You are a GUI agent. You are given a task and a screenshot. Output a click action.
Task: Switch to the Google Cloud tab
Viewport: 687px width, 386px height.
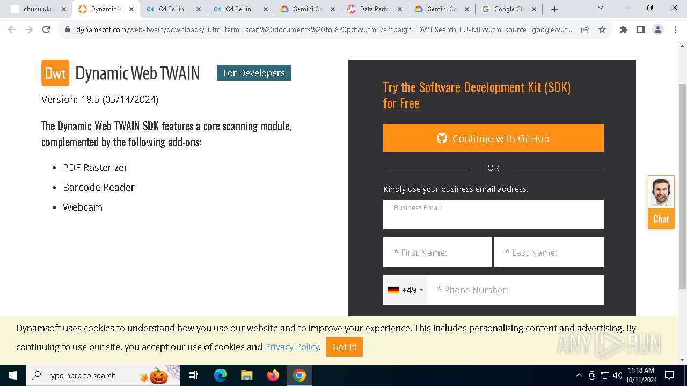(508, 9)
